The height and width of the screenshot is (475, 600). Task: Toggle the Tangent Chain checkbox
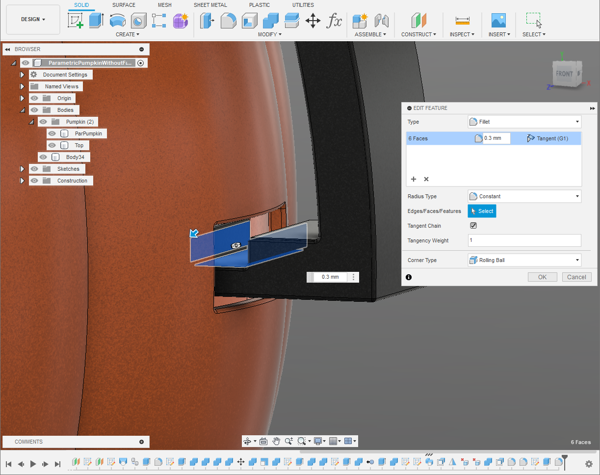coord(473,226)
